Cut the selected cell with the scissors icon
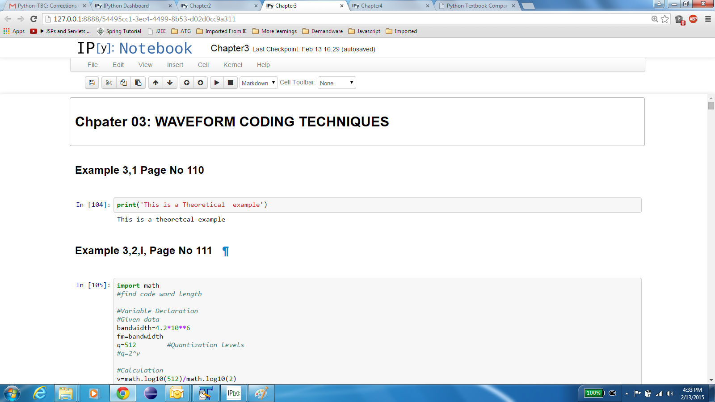The image size is (715, 402). 109,83
